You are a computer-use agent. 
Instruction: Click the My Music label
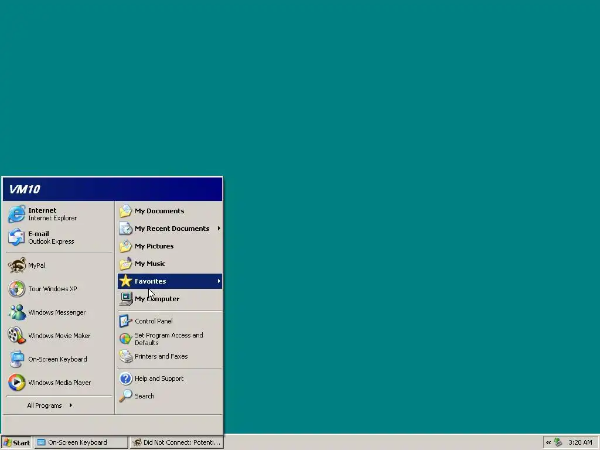click(150, 264)
